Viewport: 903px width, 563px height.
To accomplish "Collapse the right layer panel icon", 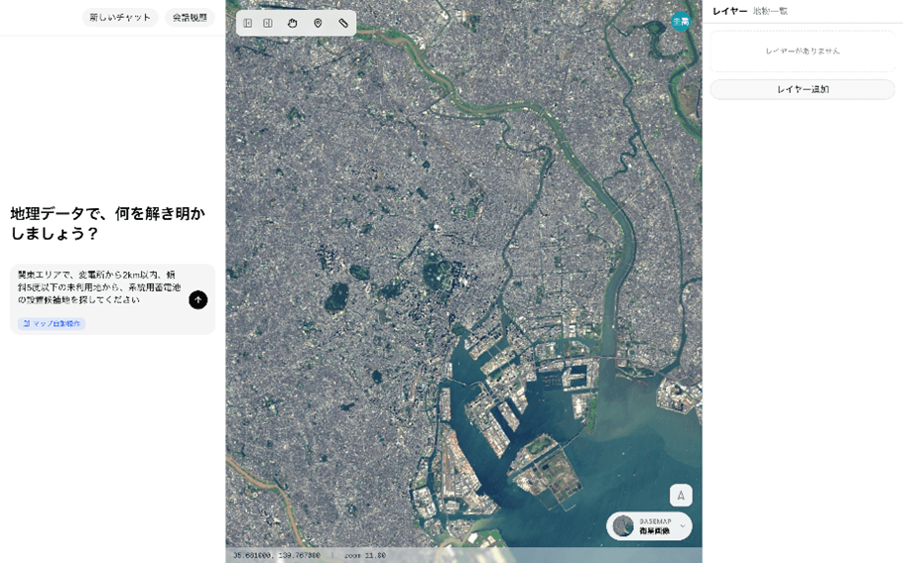I will pos(268,23).
